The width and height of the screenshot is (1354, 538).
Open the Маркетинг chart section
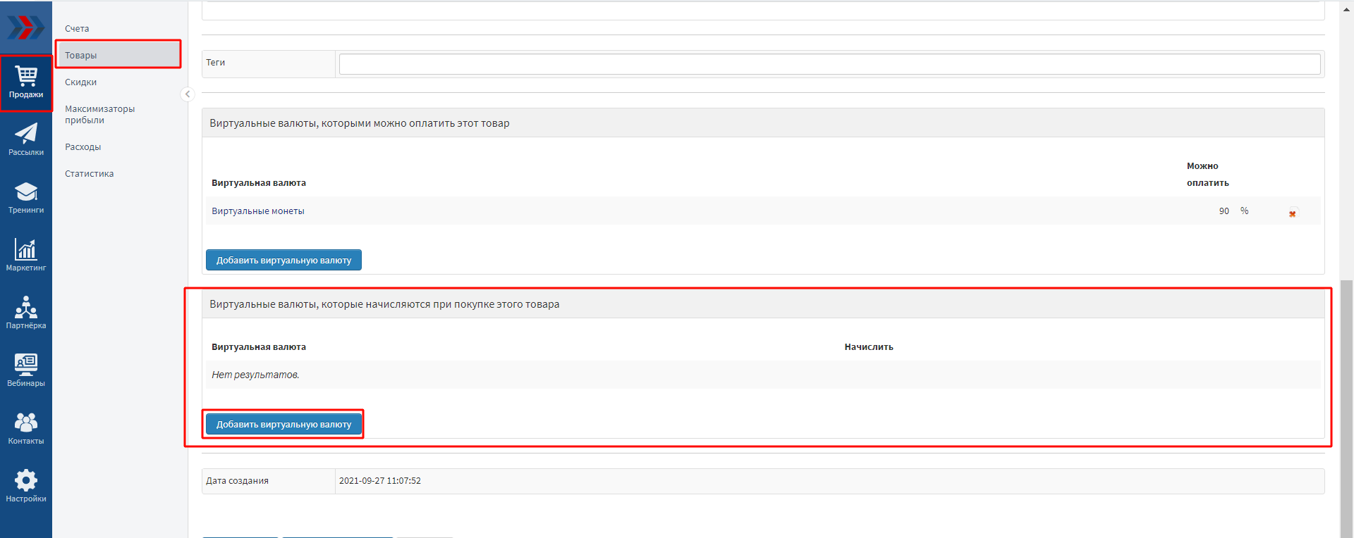click(x=26, y=255)
